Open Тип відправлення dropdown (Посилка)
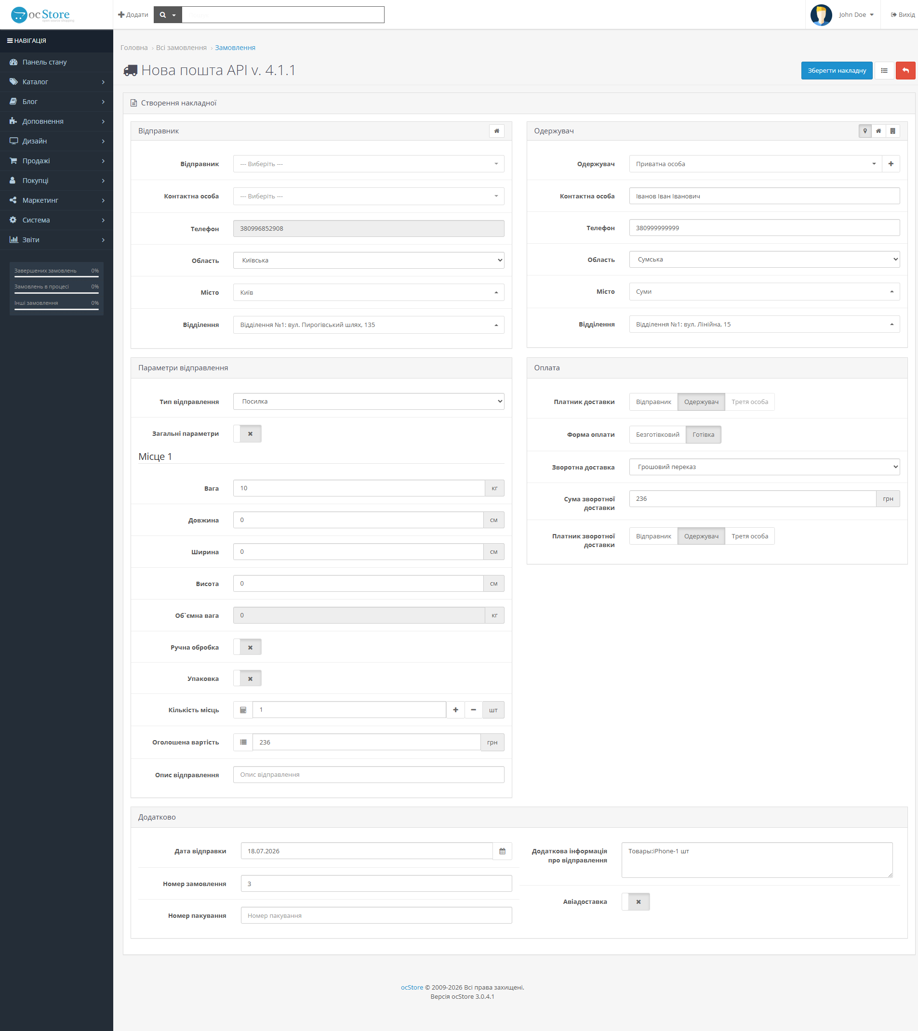Image resolution: width=918 pixels, height=1031 pixels. [x=369, y=402]
